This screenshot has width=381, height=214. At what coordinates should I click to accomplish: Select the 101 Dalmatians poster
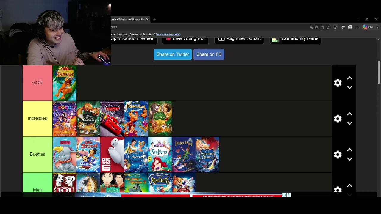[65, 183]
